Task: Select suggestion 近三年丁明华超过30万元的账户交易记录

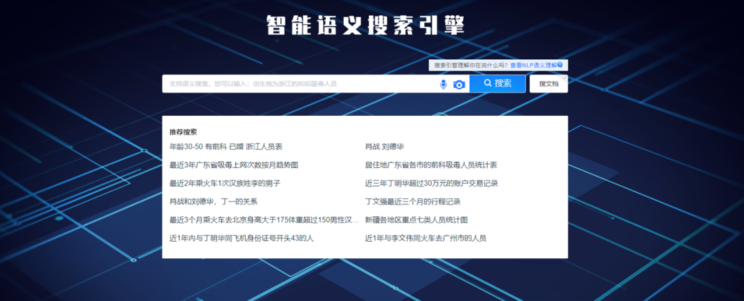Action: pyautogui.click(x=431, y=183)
